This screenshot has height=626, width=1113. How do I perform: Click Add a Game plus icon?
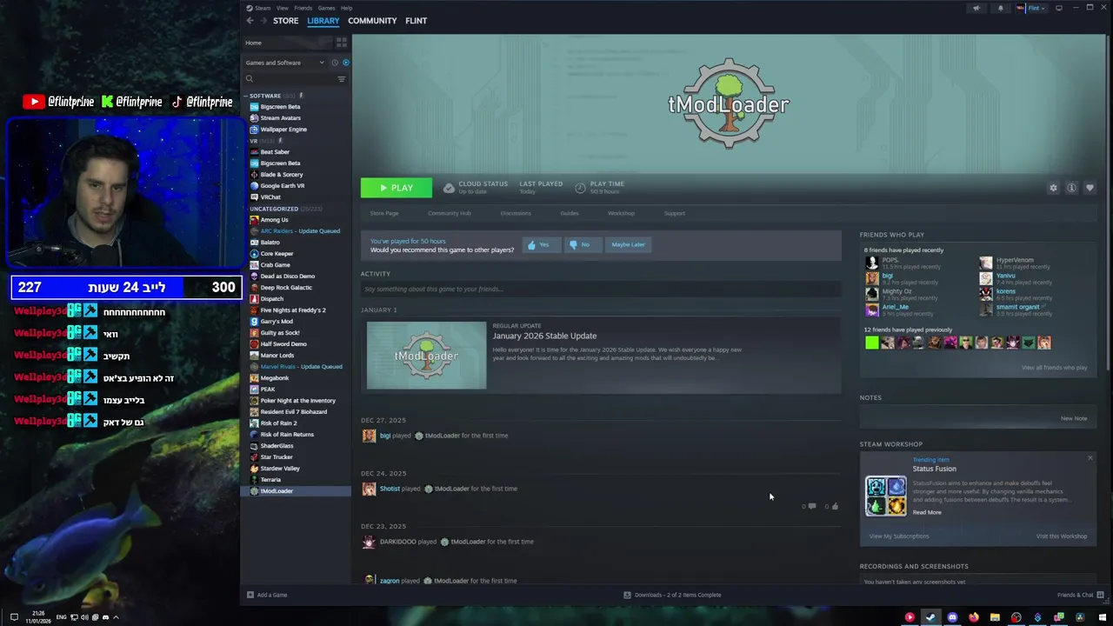click(x=250, y=595)
